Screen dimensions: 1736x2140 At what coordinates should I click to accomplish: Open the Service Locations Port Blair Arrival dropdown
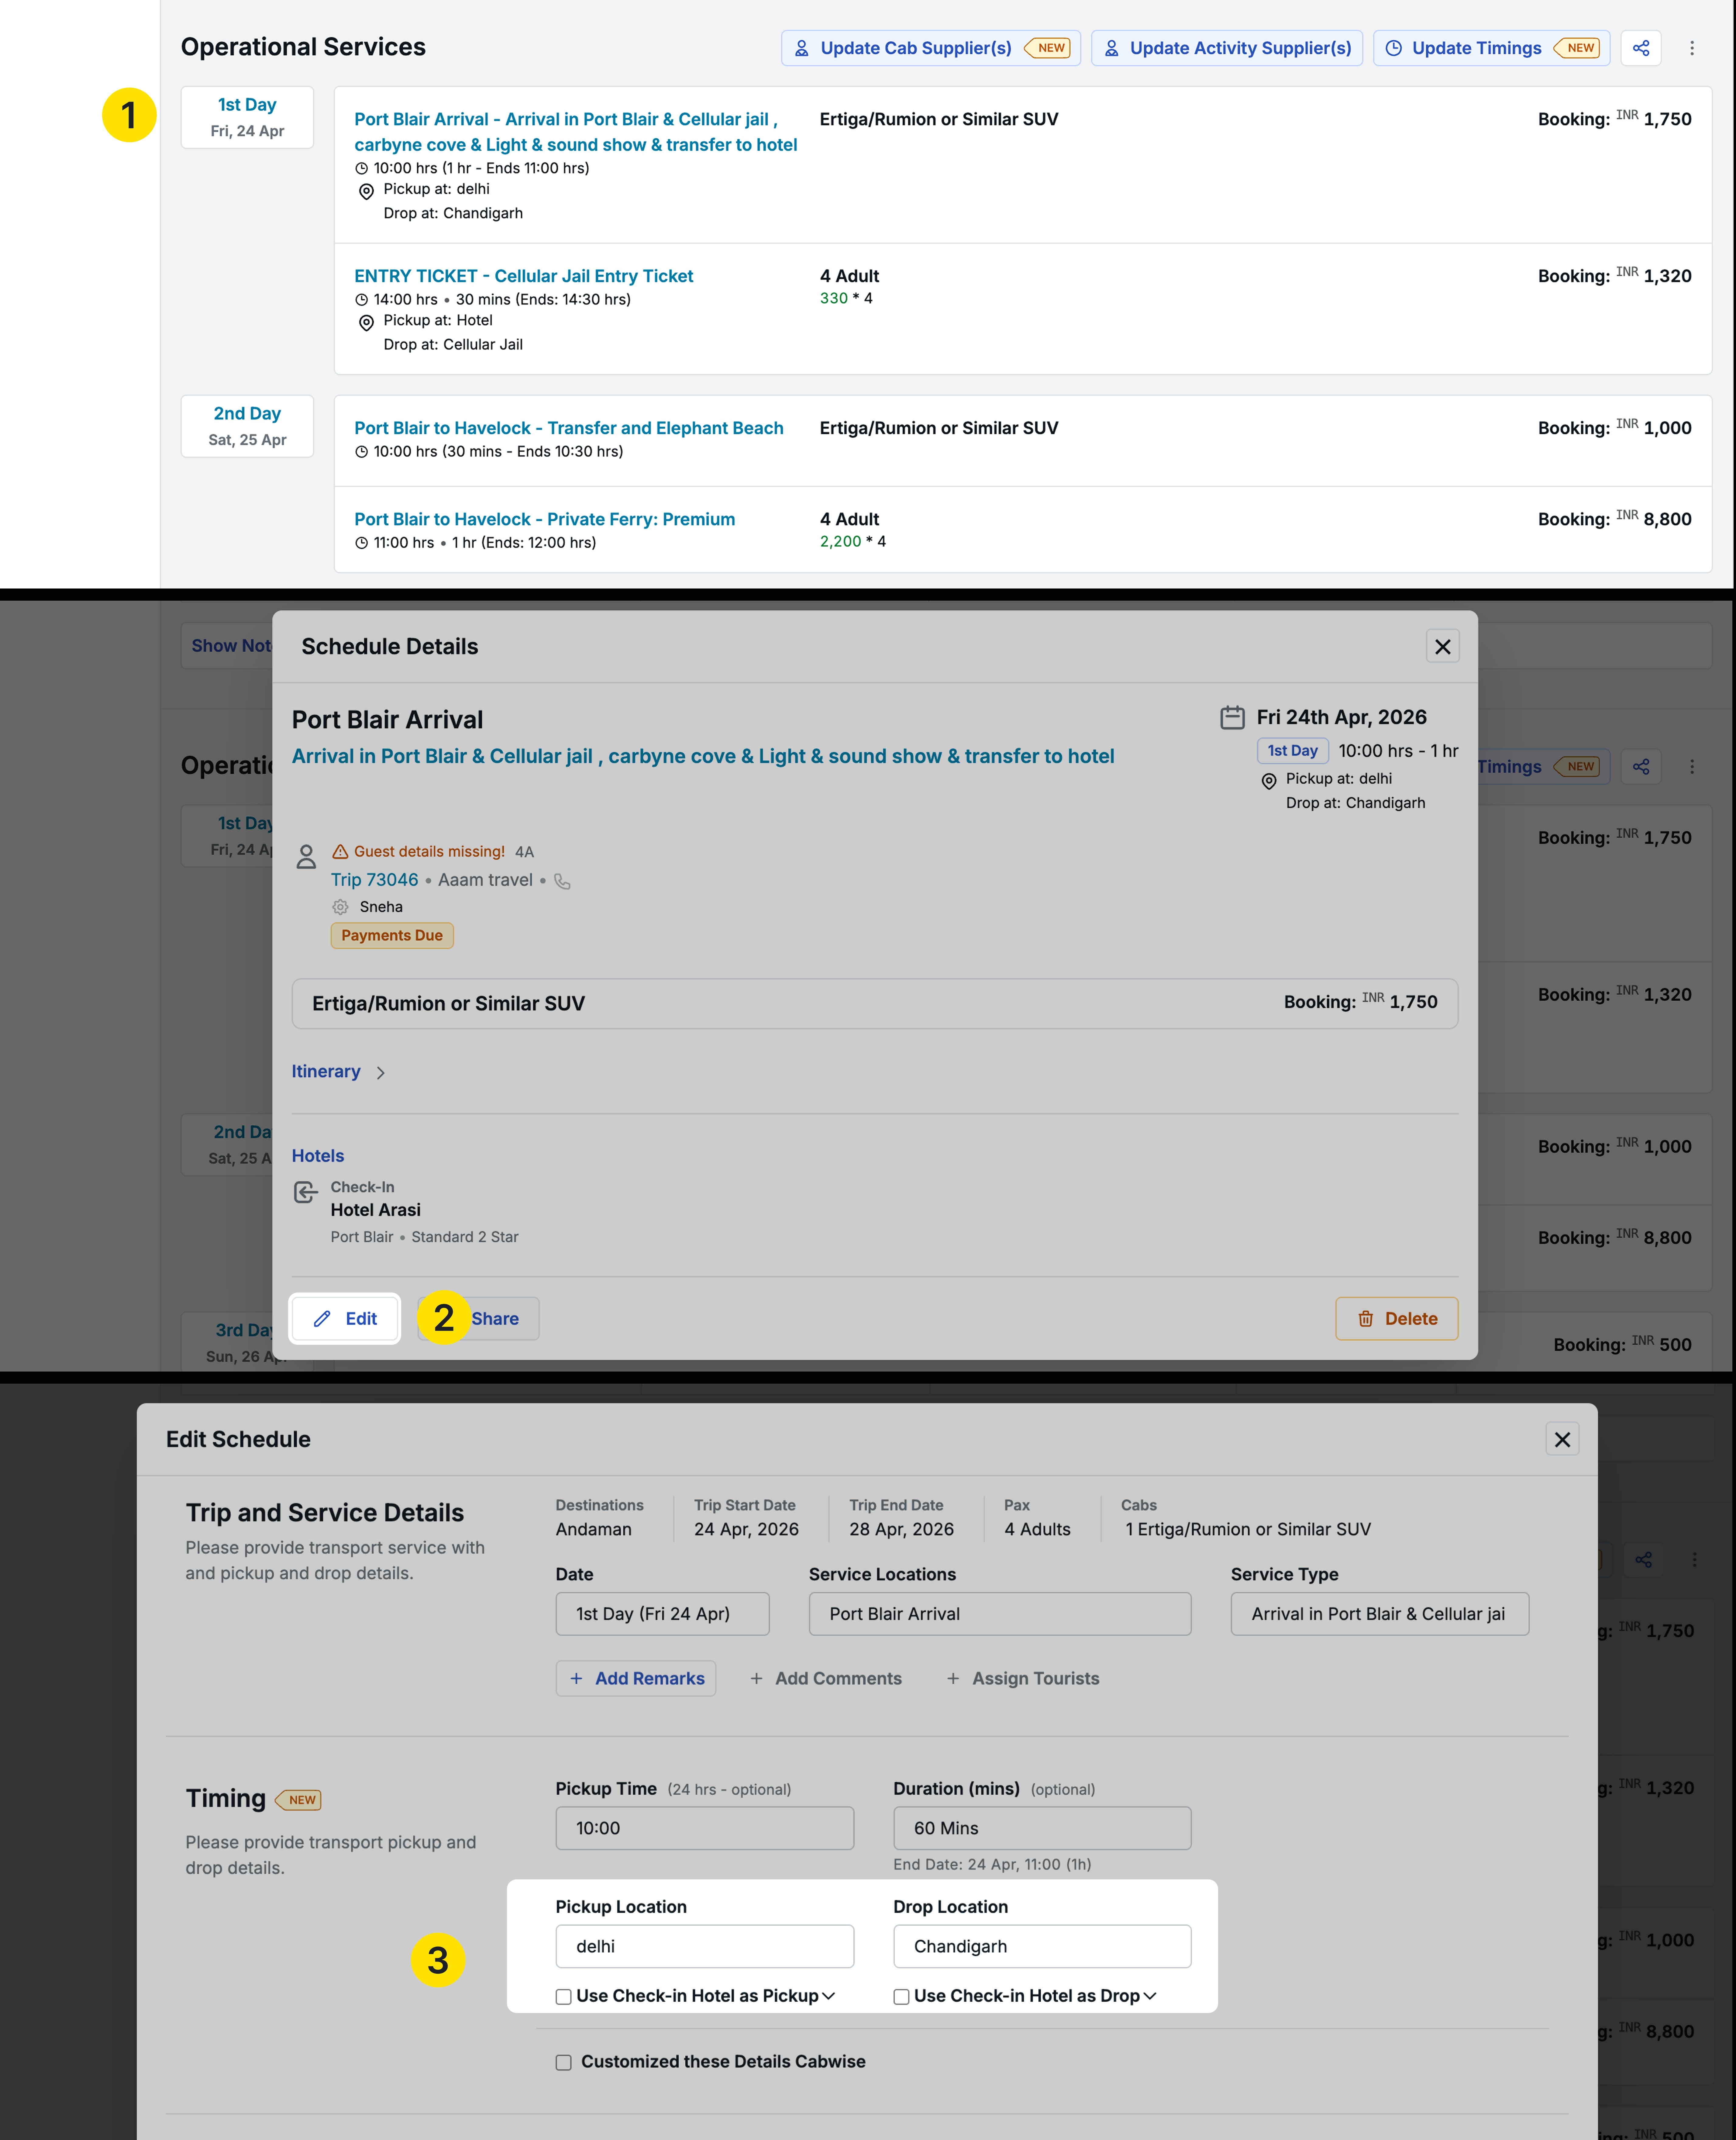[x=999, y=1614]
